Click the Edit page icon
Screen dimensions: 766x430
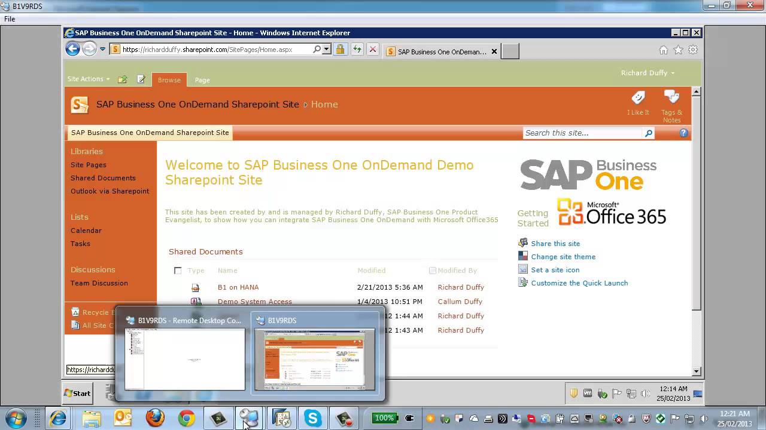(x=141, y=79)
